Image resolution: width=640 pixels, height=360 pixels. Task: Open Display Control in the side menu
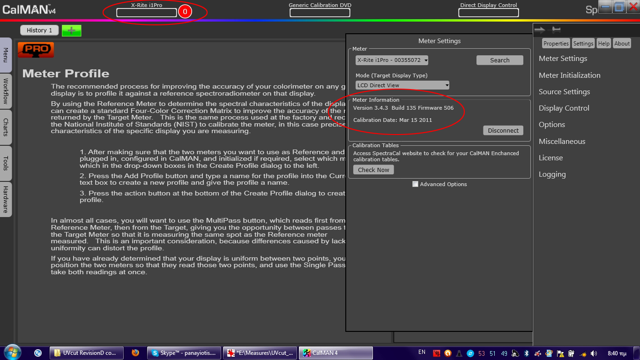(564, 108)
